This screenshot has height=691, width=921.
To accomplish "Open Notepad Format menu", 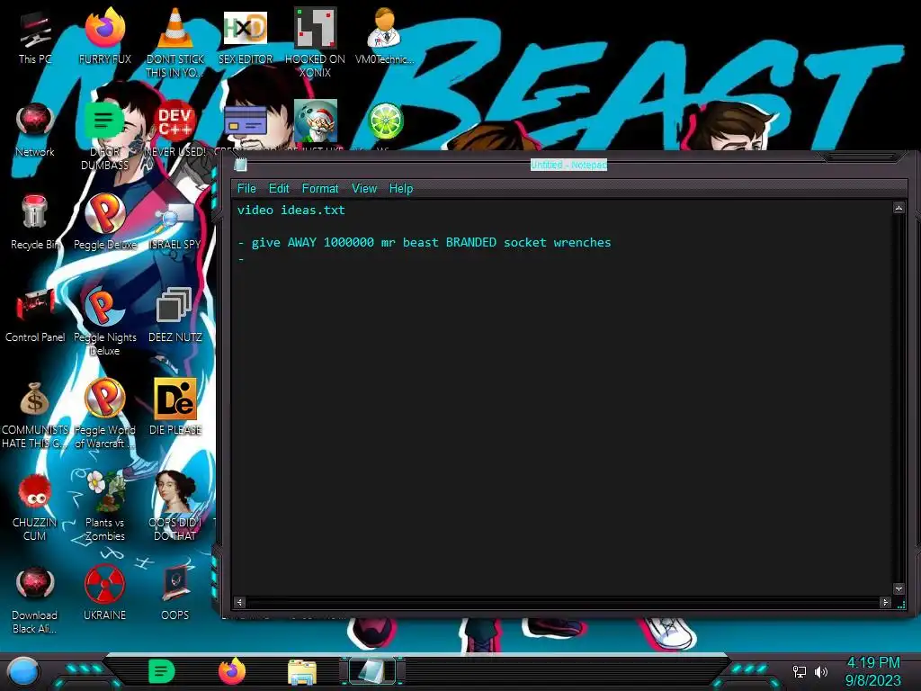I will click(320, 189).
